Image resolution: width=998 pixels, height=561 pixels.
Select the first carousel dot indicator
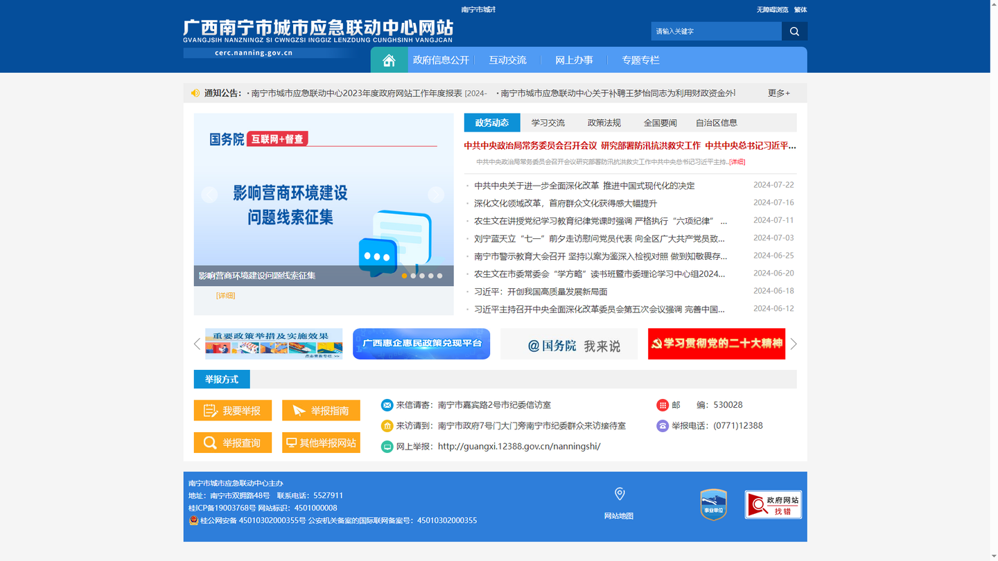click(405, 276)
